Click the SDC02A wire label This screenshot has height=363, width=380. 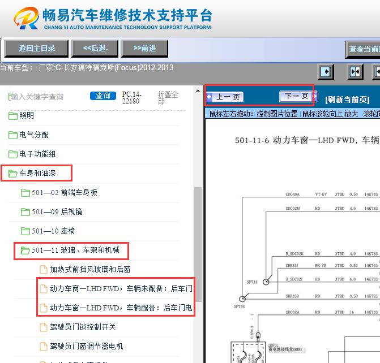292,313
